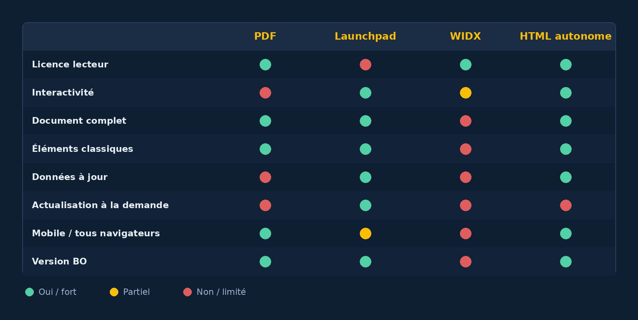The height and width of the screenshot is (320, 638).
Task: Click the yellow dot for WIDX Interactivité
Action: (466, 93)
